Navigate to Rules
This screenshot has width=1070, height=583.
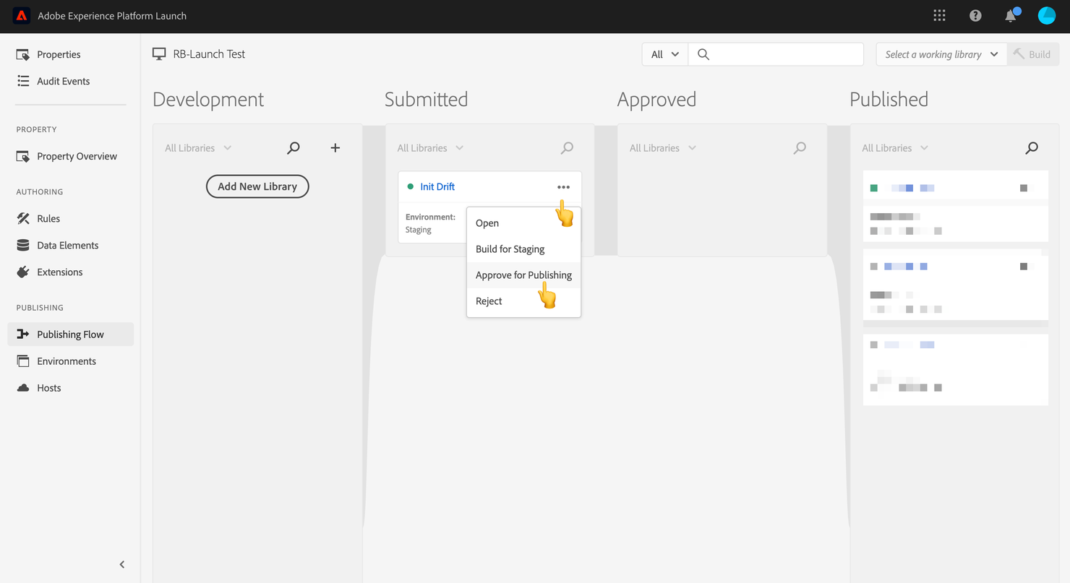coord(70,218)
